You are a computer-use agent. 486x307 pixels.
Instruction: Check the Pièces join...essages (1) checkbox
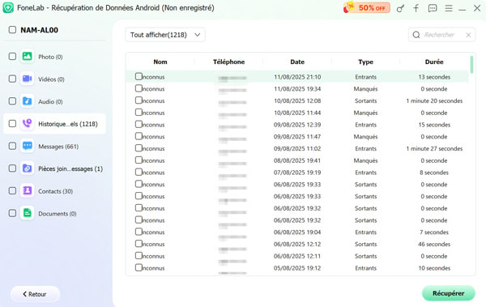[12, 168]
